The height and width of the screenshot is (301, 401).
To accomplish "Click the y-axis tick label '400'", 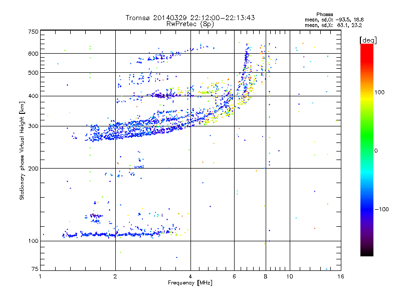I will coord(34,96).
